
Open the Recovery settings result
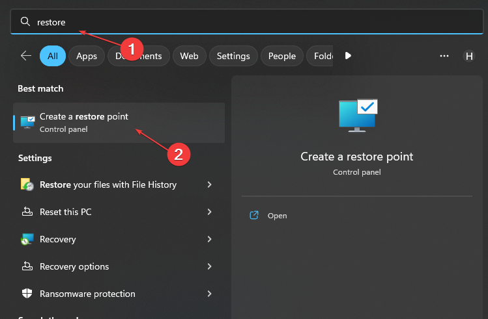119,239
